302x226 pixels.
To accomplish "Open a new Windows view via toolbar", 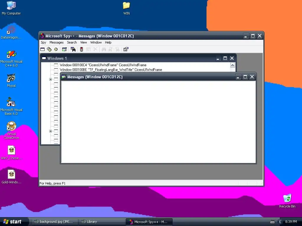I will (x=42, y=49).
